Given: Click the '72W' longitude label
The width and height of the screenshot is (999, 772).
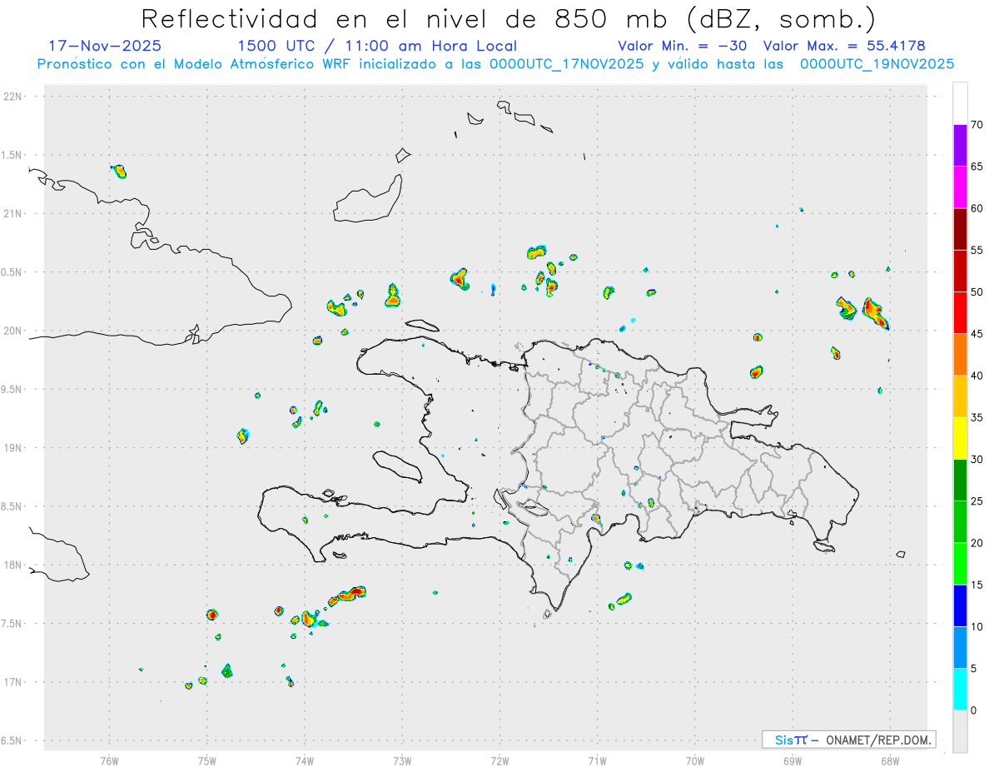Looking at the screenshot, I should click(499, 760).
